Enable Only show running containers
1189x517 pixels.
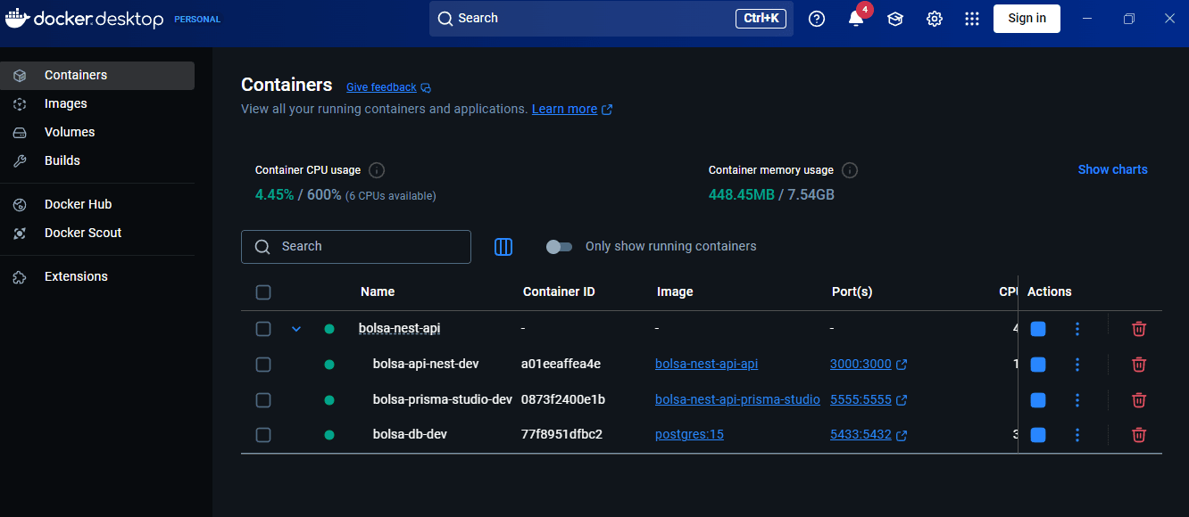[x=560, y=246]
